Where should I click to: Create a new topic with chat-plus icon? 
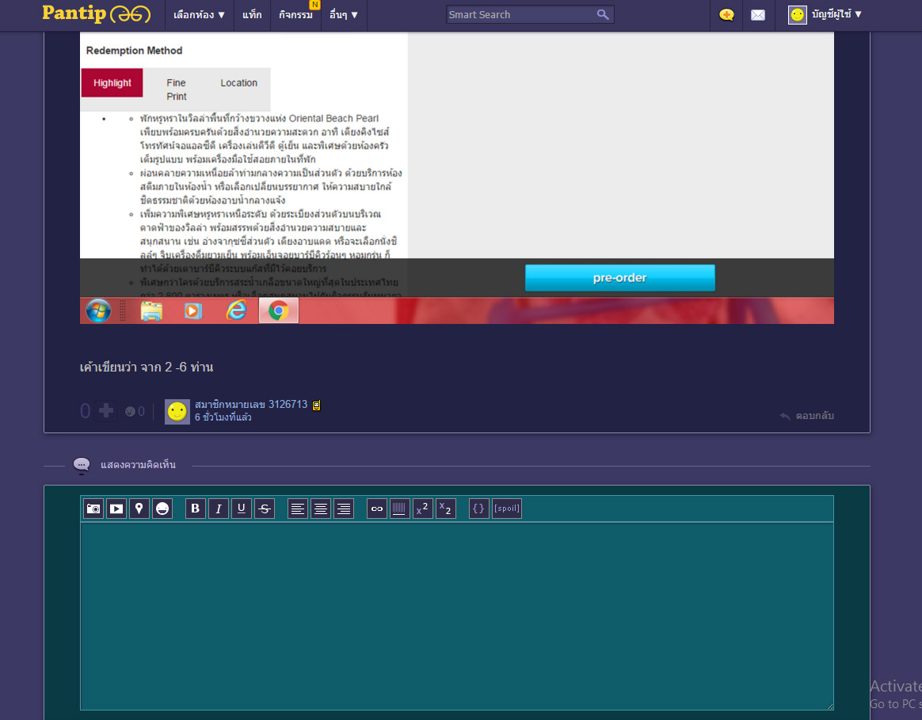726,15
